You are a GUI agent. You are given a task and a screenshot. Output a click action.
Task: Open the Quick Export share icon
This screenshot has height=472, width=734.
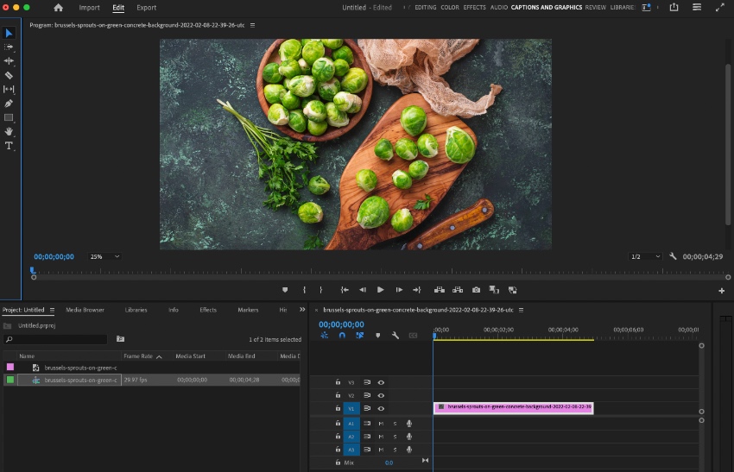pos(674,7)
